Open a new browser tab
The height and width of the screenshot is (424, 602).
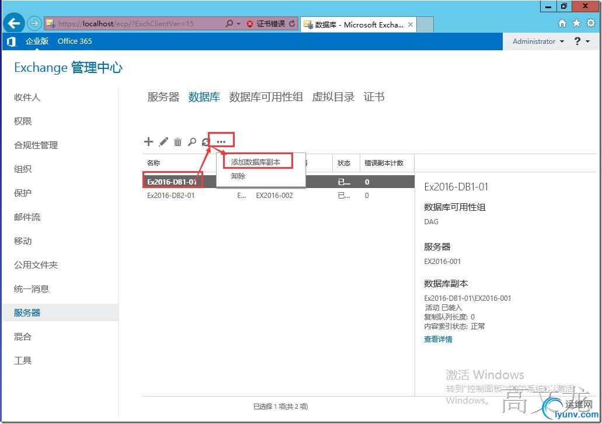point(425,25)
